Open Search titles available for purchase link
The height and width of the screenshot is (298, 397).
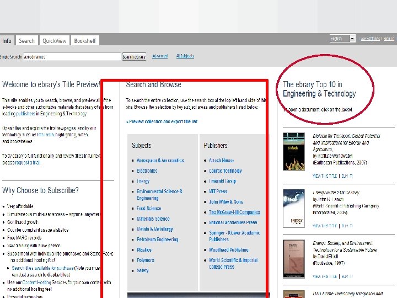[42, 268]
